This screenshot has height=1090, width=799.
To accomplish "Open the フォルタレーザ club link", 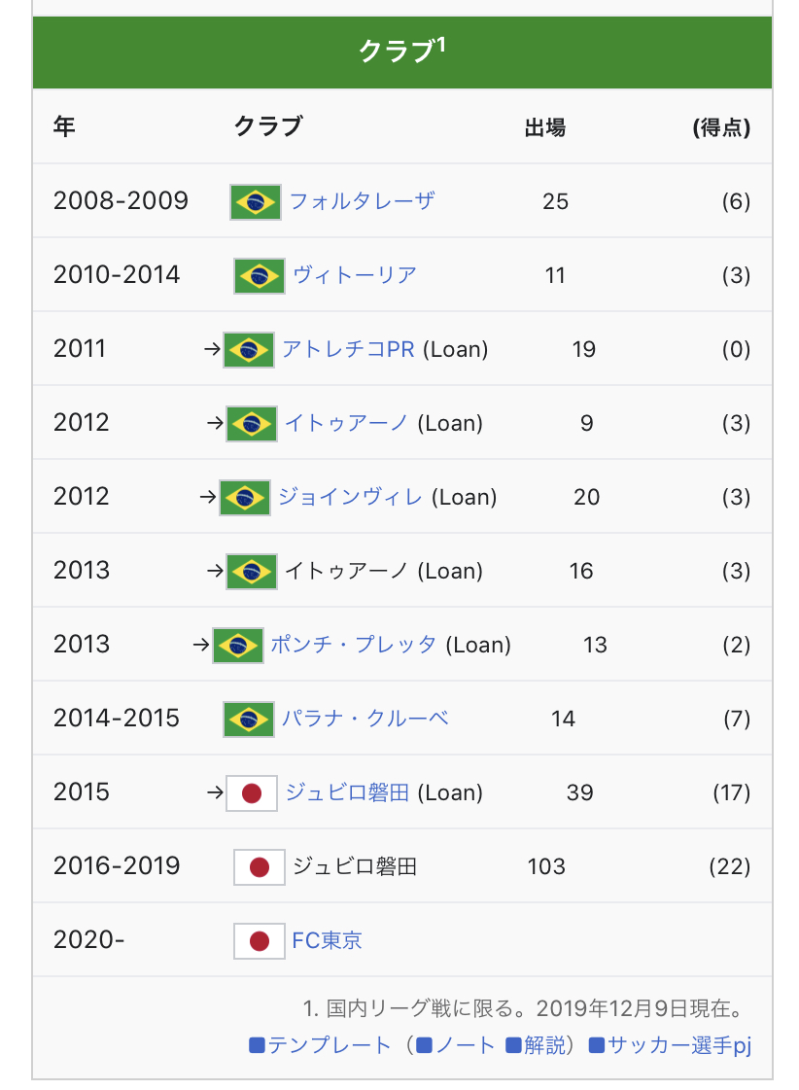I will 362,201.
